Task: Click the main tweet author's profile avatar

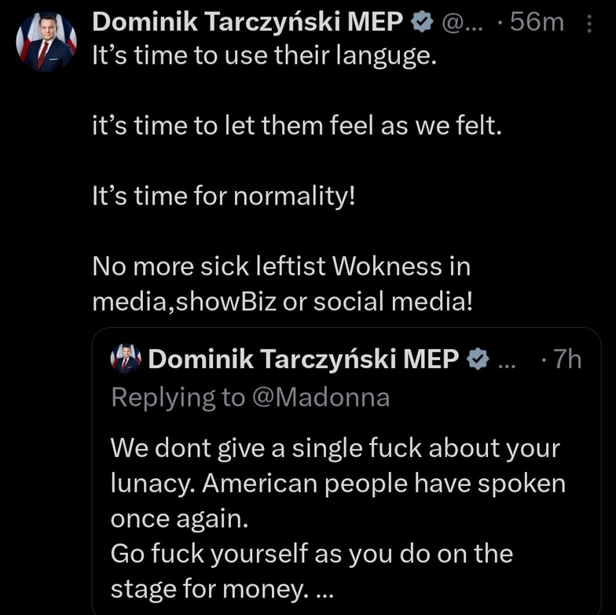Action: pos(46,42)
